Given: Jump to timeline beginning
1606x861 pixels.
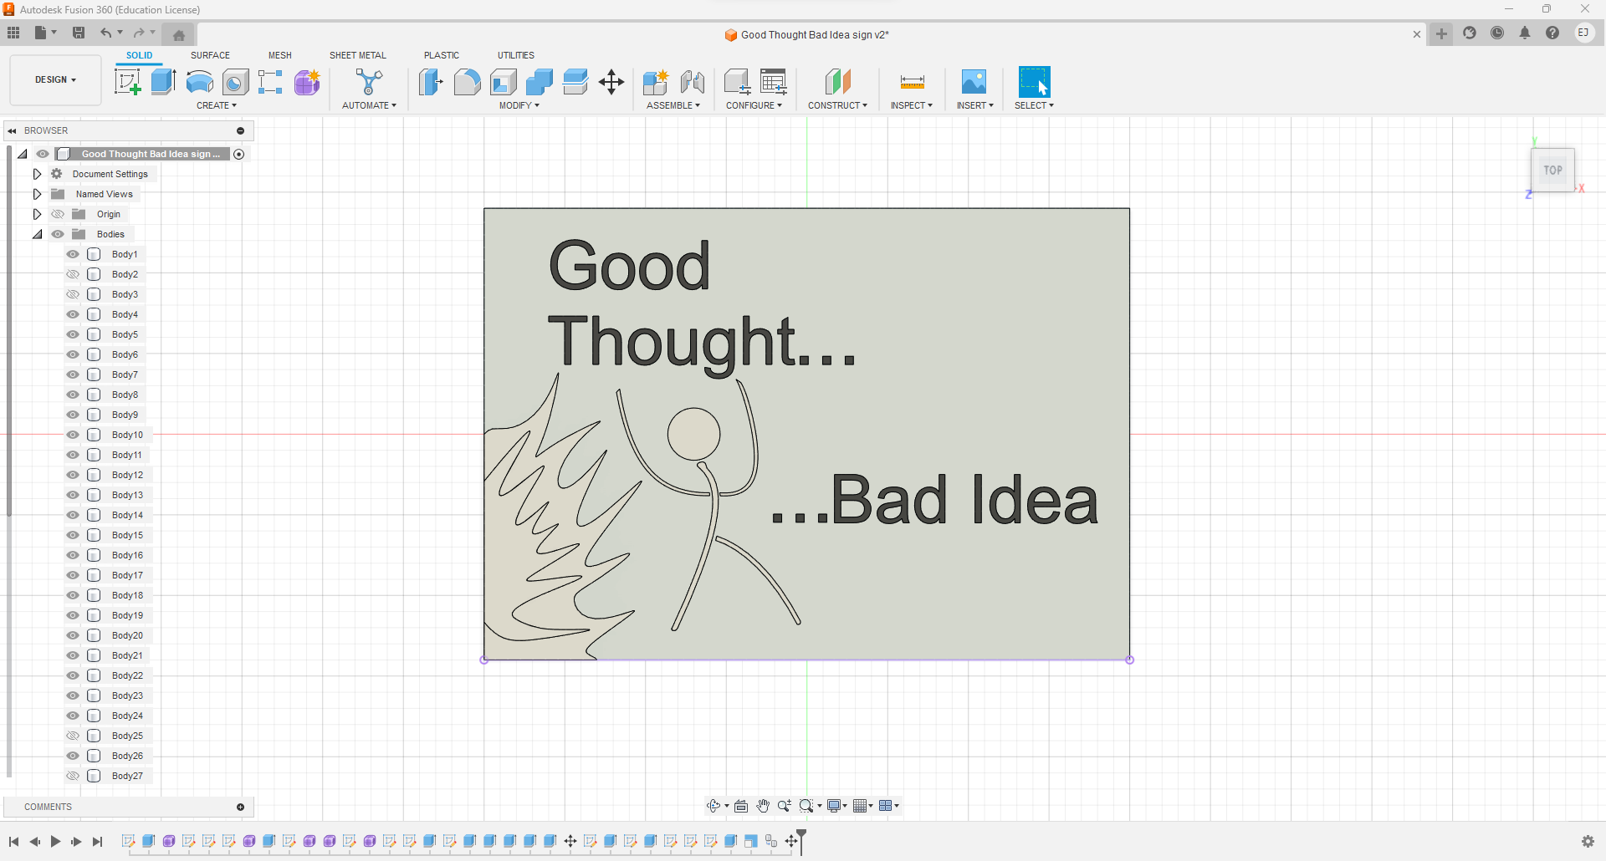Looking at the screenshot, I should [x=14, y=842].
